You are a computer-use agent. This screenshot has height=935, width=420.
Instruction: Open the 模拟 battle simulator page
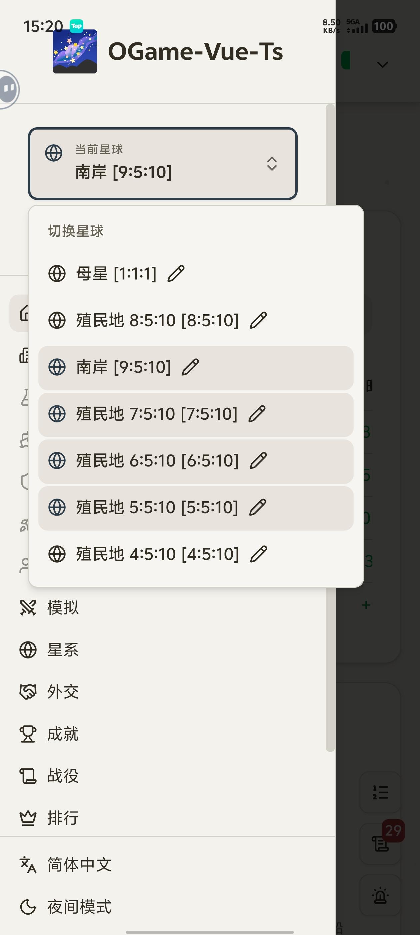click(63, 608)
